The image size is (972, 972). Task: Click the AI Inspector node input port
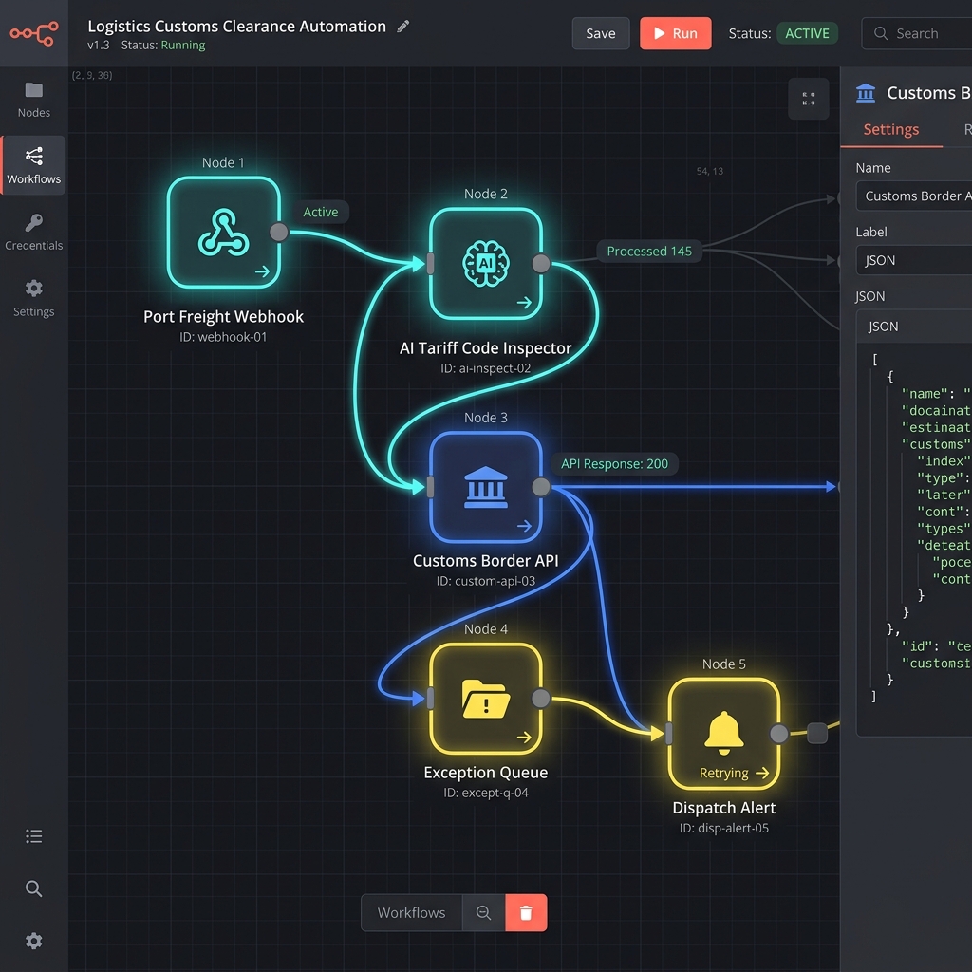coord(430,264)
